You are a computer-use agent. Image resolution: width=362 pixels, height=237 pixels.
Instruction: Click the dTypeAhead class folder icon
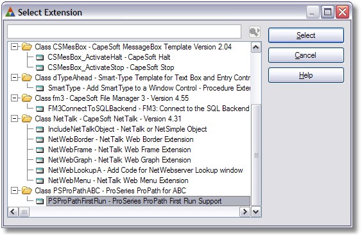pos(27,78)
